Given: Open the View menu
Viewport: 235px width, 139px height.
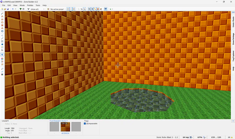Looking at the screenshot, I should (x=15, y=5).
